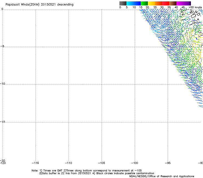Click the -15 latitude axis label
This screenshot has width=203, height=178.
coord(2,122)
